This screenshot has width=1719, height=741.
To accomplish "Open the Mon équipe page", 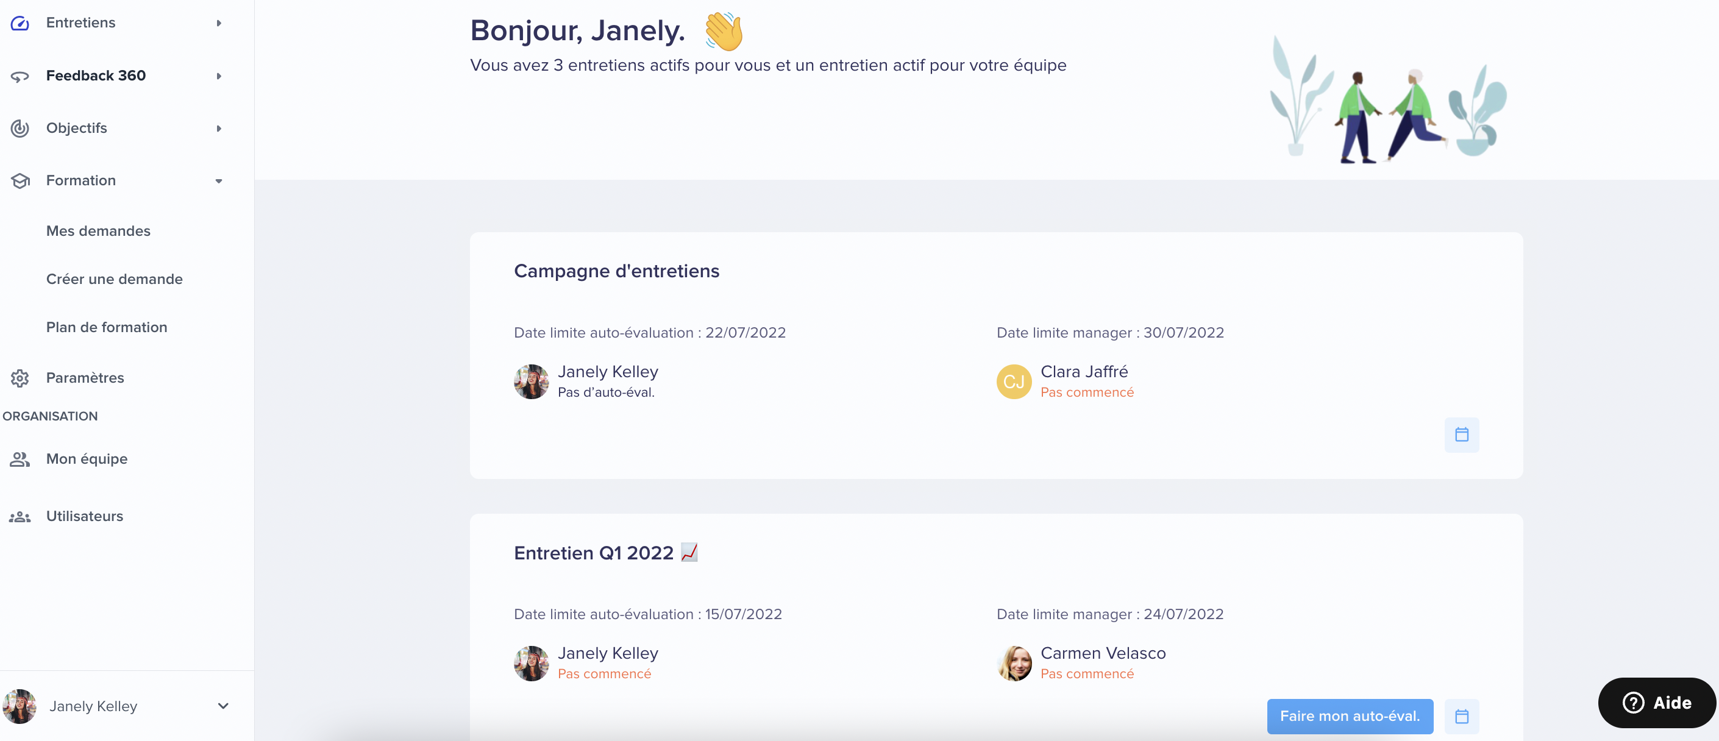I will pyautogui.click(x=87, y=459).
